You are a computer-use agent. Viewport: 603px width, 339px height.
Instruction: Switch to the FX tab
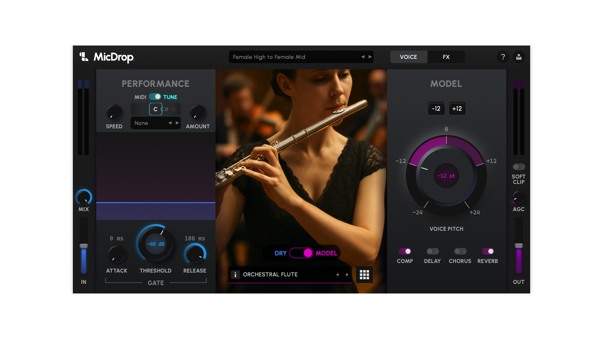[x=446, y=57]
